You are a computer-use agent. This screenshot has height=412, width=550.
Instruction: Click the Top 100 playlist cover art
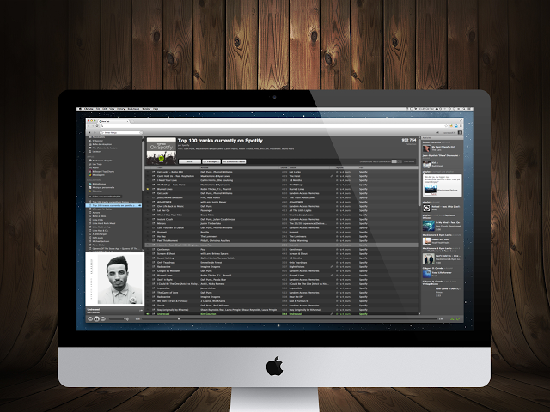point(162,151)
